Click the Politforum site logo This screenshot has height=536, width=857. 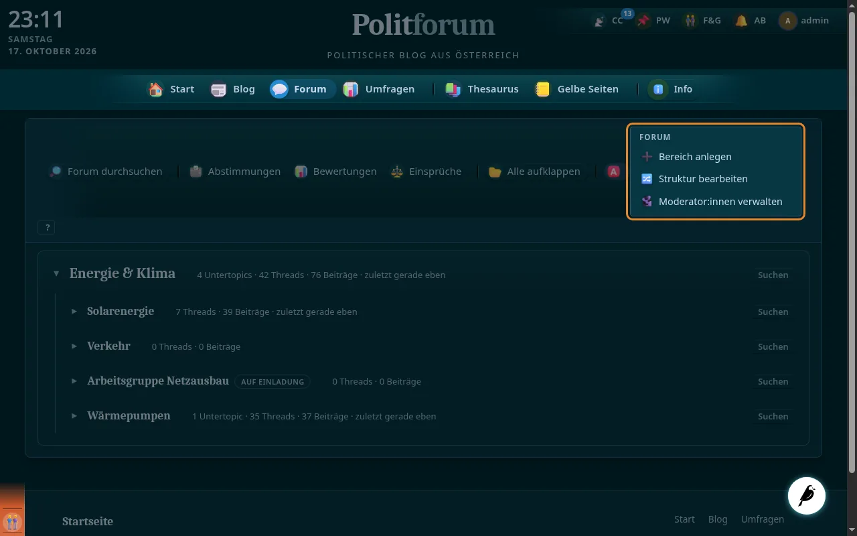click(423, 25)
